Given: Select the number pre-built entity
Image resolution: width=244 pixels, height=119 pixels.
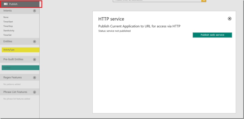Looking at the screenshot, I should 20,68.
